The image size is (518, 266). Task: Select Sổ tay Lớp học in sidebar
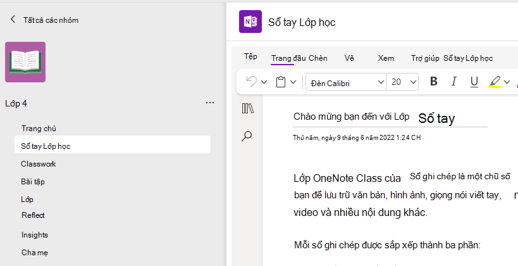113,146
